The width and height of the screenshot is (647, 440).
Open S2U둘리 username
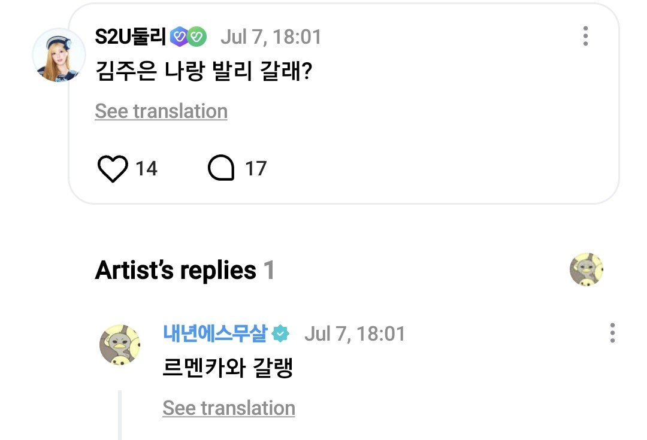[131, 37]
